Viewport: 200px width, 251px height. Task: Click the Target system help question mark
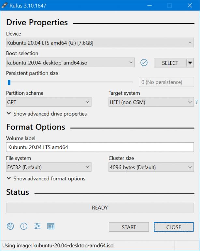pos(196,102)
